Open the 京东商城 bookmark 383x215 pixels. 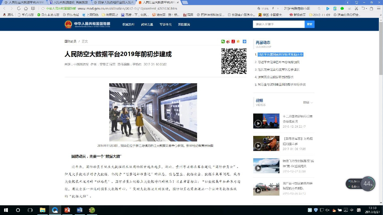[71, 15]
